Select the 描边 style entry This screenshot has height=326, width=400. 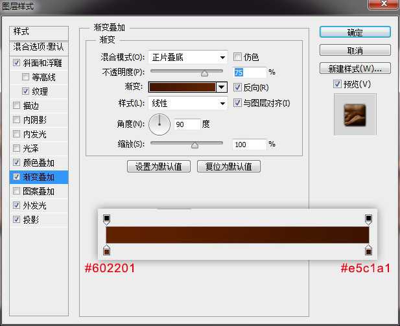point(31,106)
